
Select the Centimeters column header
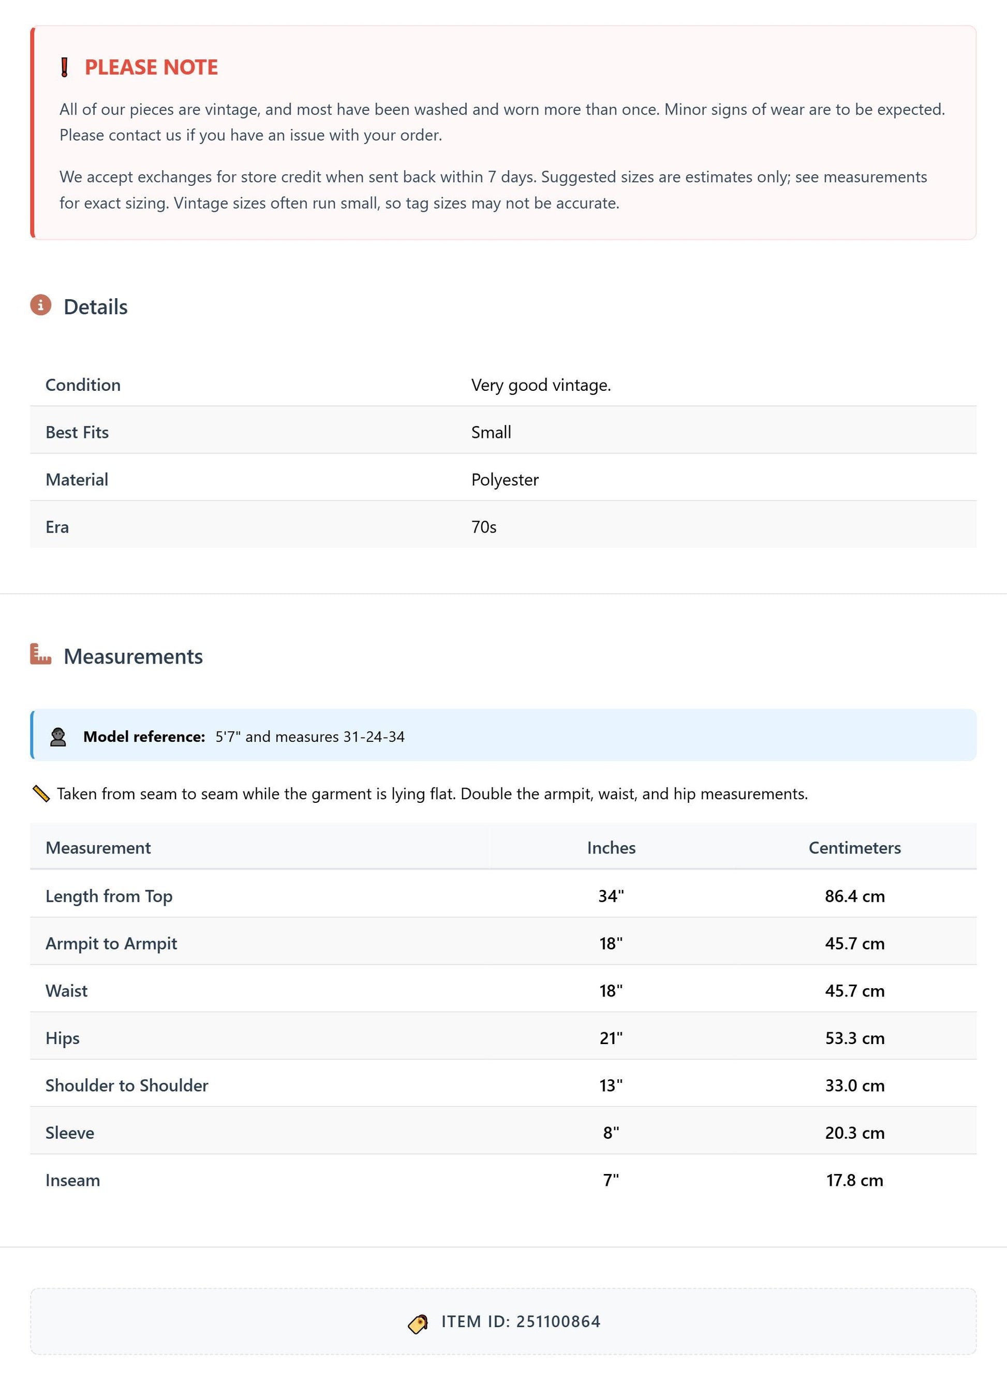855,848
